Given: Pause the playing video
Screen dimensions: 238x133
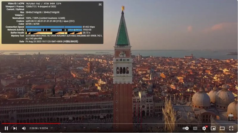Looking at the screenshot, I should tap(6, 128).
